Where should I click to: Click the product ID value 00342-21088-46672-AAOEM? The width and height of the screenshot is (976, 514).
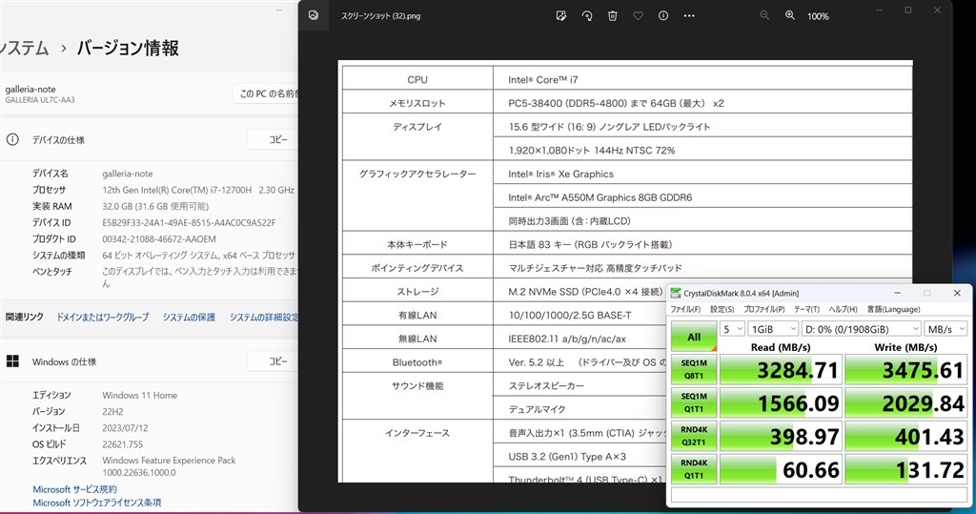[x=159, y=238]
